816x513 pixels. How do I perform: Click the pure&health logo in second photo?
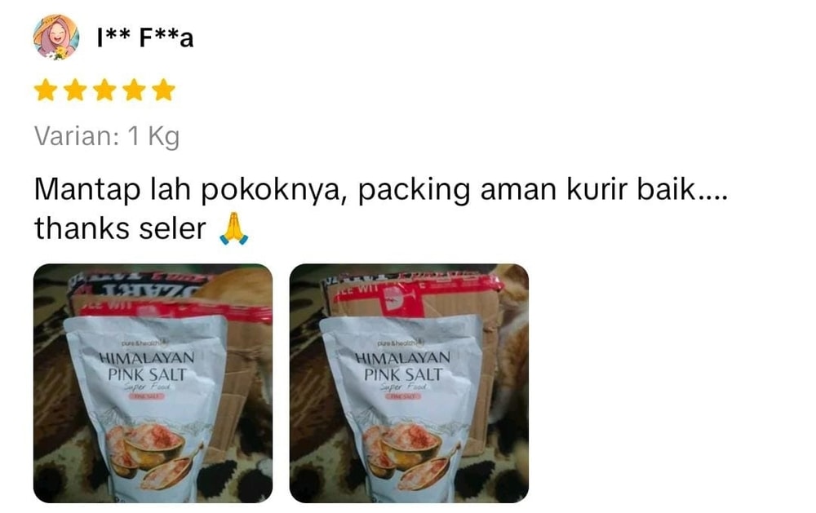pos(401,343)
